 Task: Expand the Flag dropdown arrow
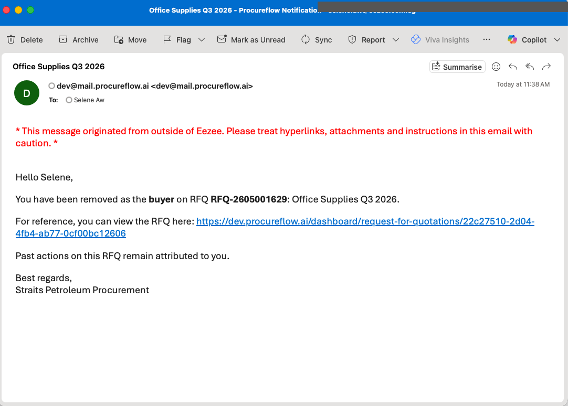(x=202, y=40)
